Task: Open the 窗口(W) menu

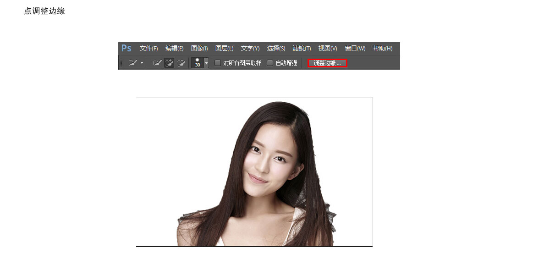Action: (x=355, y=49)
